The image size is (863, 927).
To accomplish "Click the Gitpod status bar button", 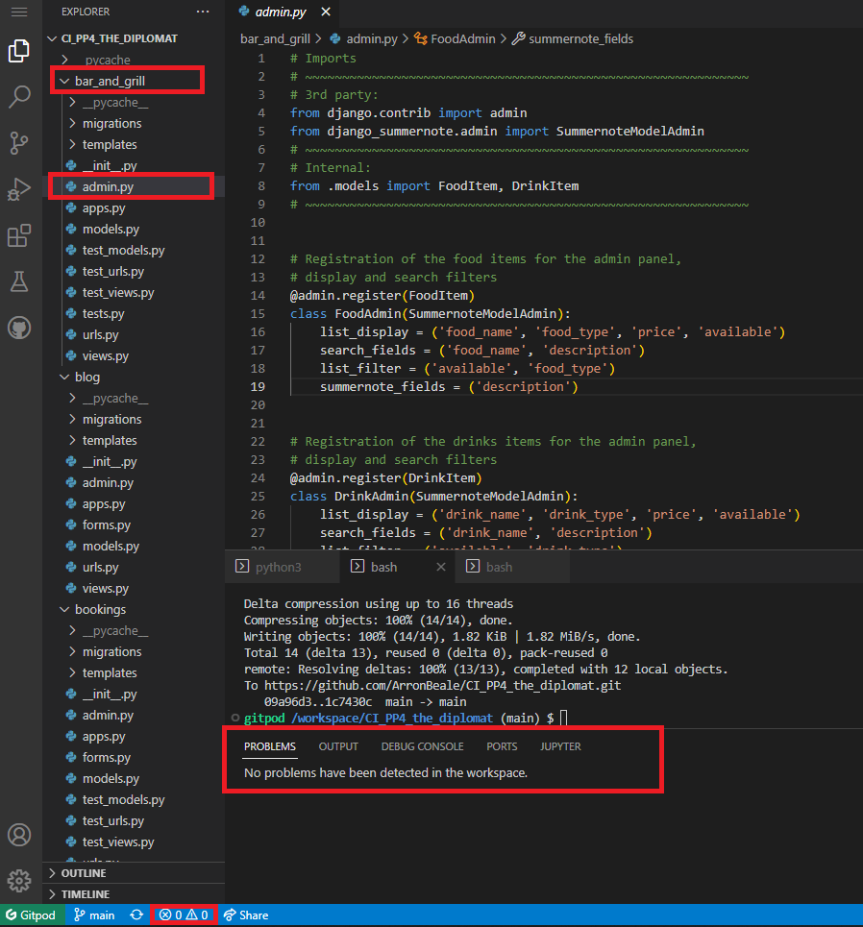I will click(x=31, y=915).
